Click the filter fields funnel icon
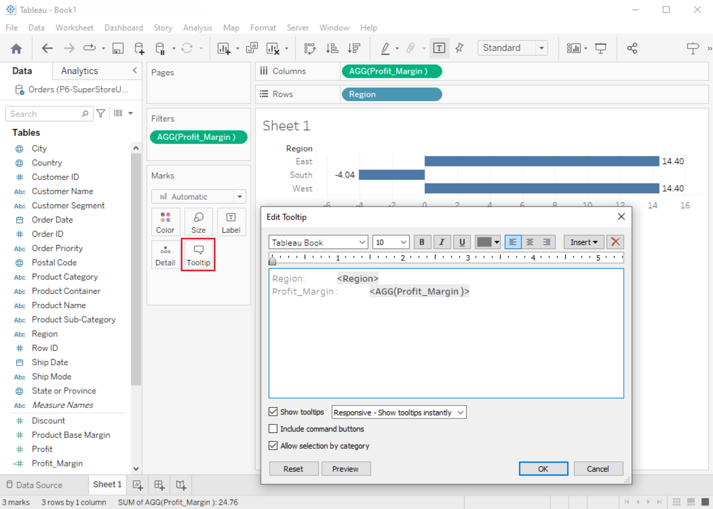 click(101, 114)
